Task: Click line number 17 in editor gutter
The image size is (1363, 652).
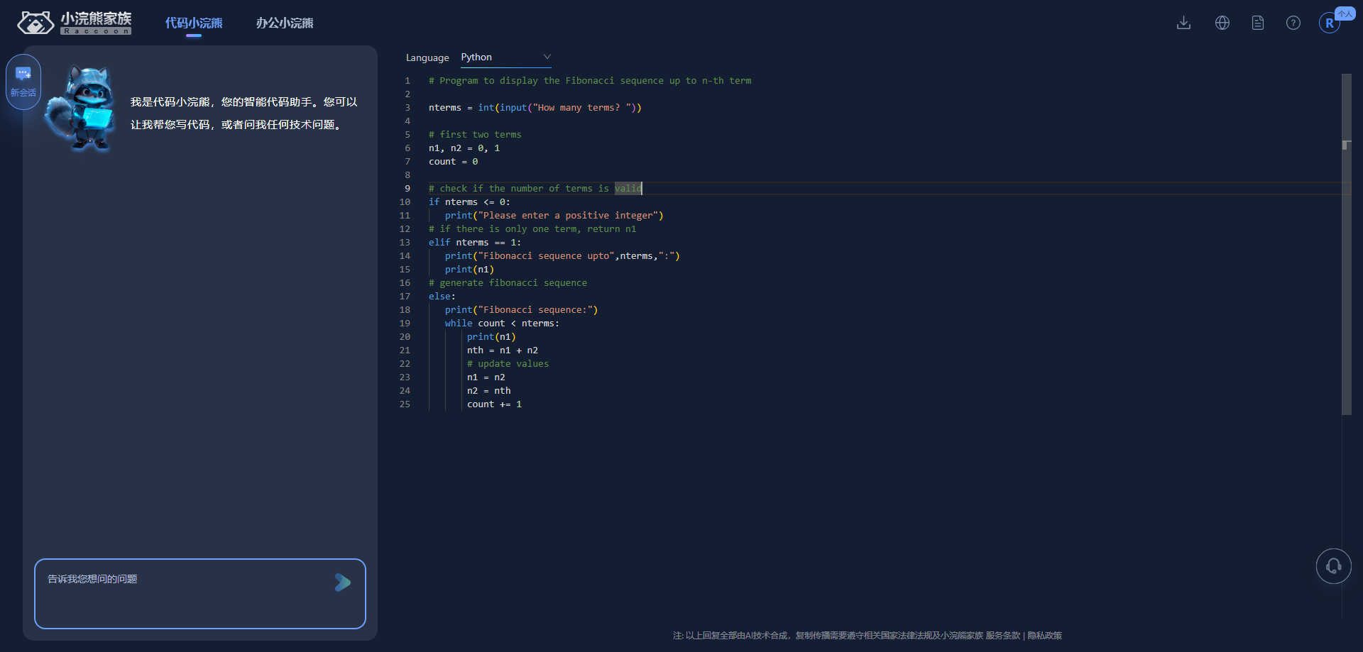Action: [x=405, y=297]
